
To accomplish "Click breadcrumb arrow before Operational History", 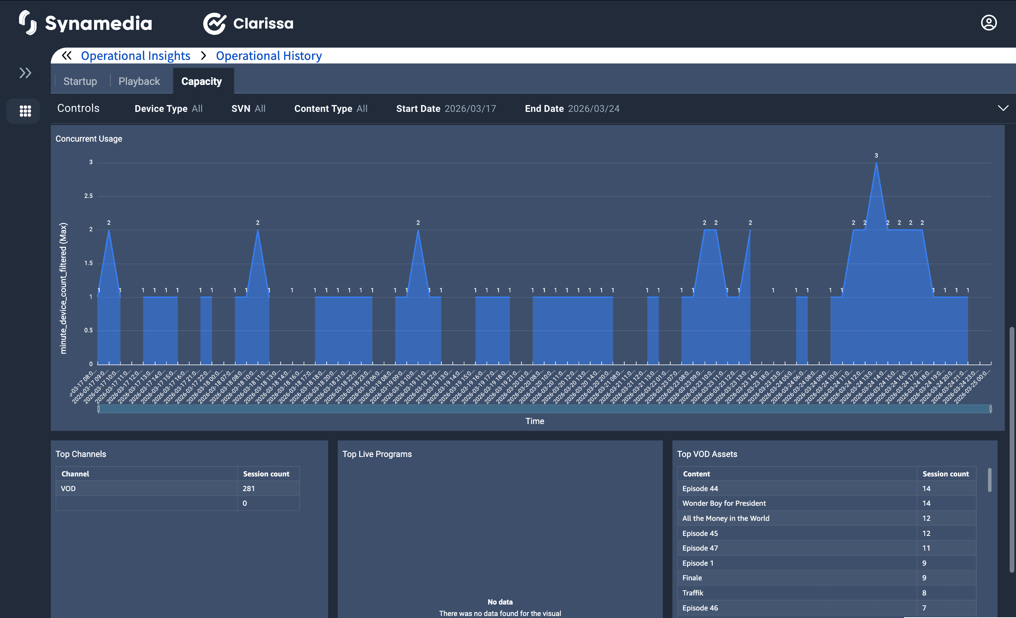I will [x=203, y=56].
